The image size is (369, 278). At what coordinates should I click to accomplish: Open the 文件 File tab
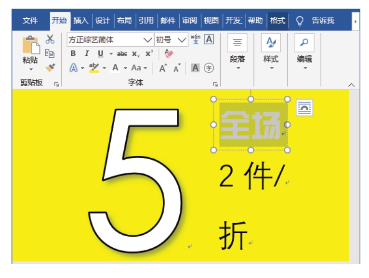(x=30, y=21)
